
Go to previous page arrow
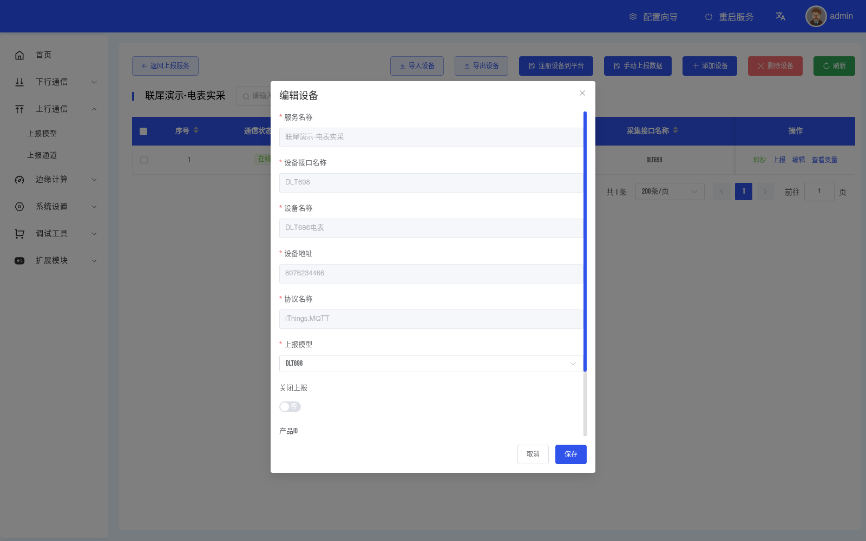click(x=721, y=192)
